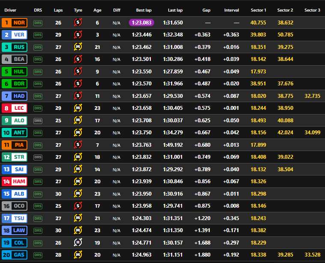Click the medium tyre icon for RUS
Image resolution: width=325 pixels, height=263 pixels.
click(x=78, y=47)
